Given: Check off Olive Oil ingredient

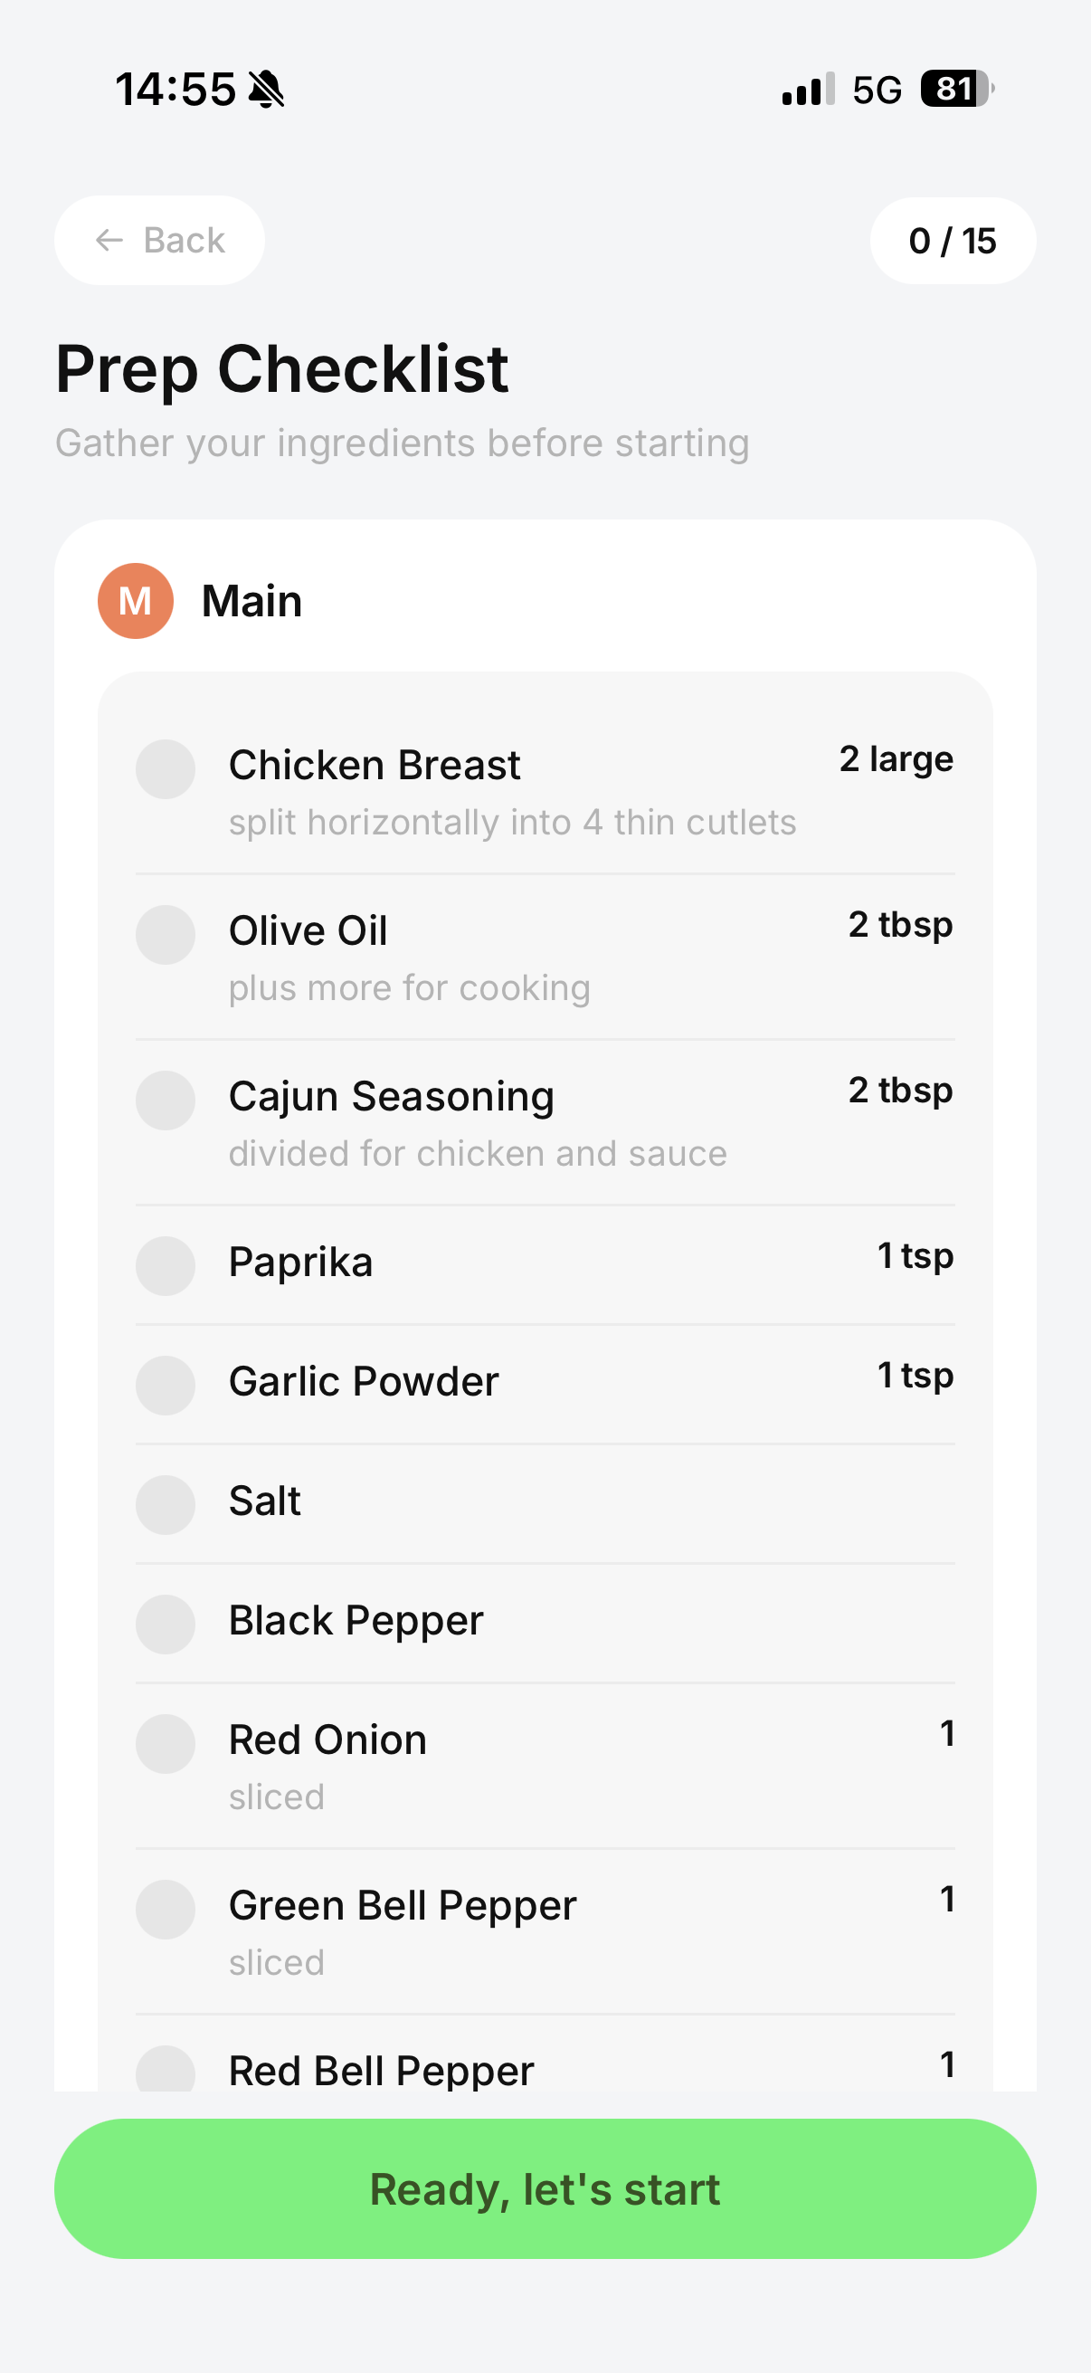Looking at the screenshot, I should click(x=166, y=934).
